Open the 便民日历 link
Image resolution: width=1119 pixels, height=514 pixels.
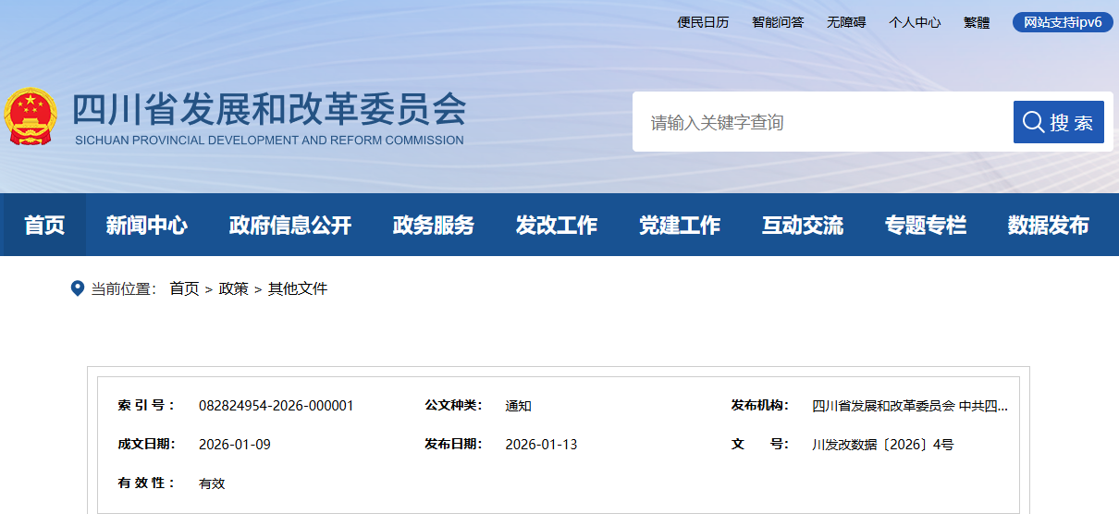[x=703, y=22]
